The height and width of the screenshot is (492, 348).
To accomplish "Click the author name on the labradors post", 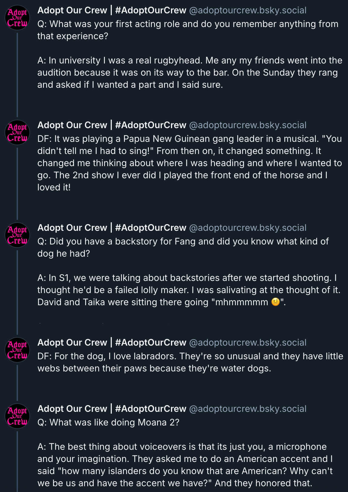I will coord(112,343).
